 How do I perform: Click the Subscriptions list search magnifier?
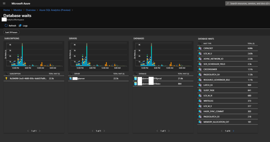[x=6, y=74]
